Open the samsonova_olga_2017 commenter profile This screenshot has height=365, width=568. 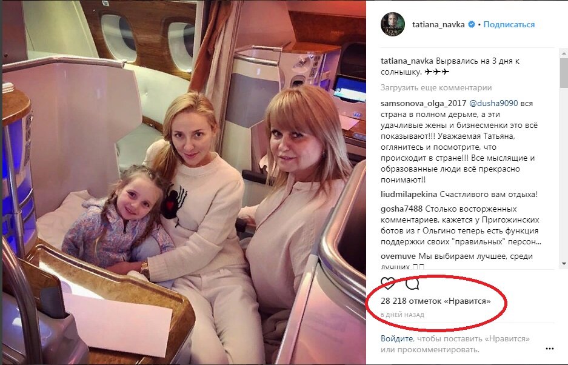click(424, 103)
